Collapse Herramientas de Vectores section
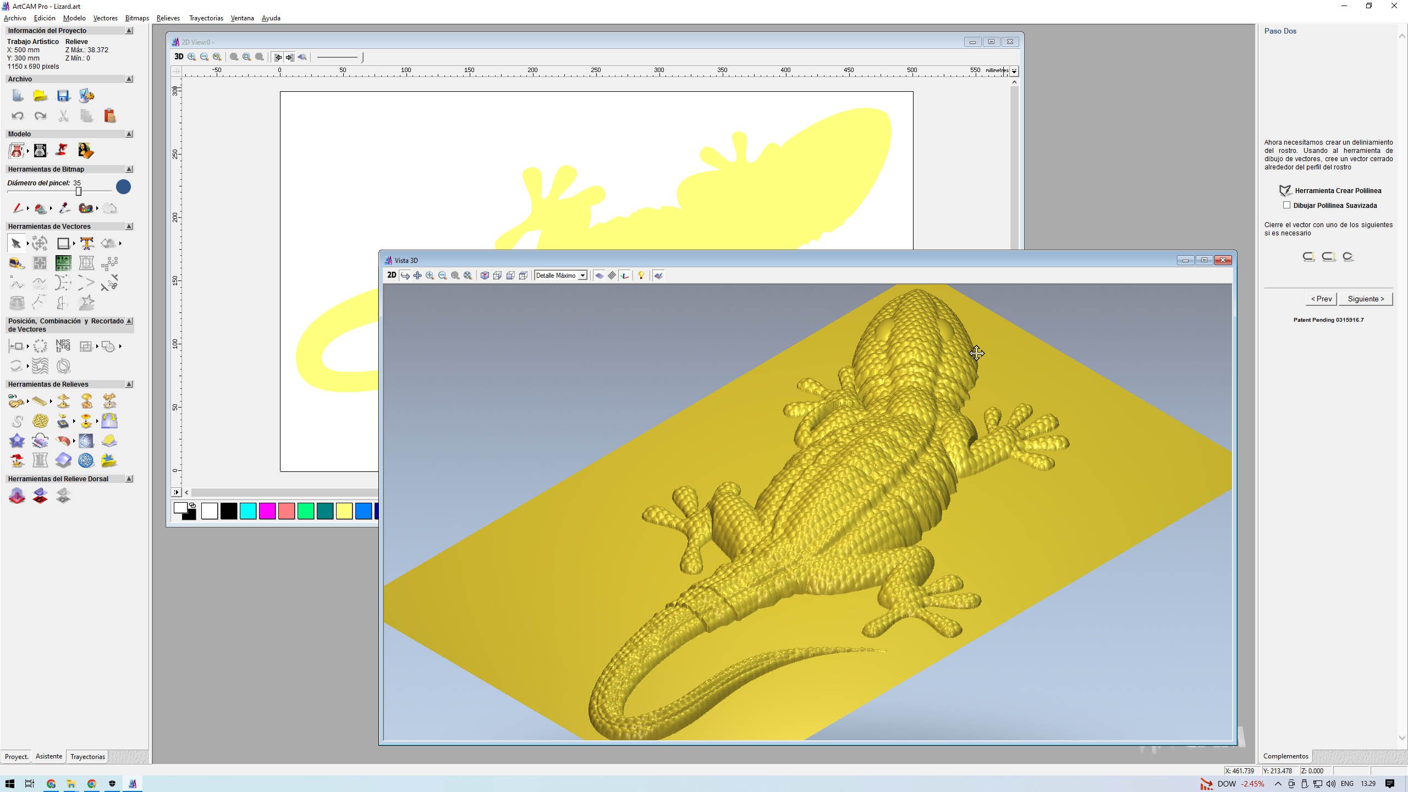This screenshot has width=1408, height=792. (x=129, y=226)
